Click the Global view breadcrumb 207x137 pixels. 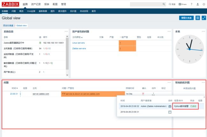tap(22, 25)
